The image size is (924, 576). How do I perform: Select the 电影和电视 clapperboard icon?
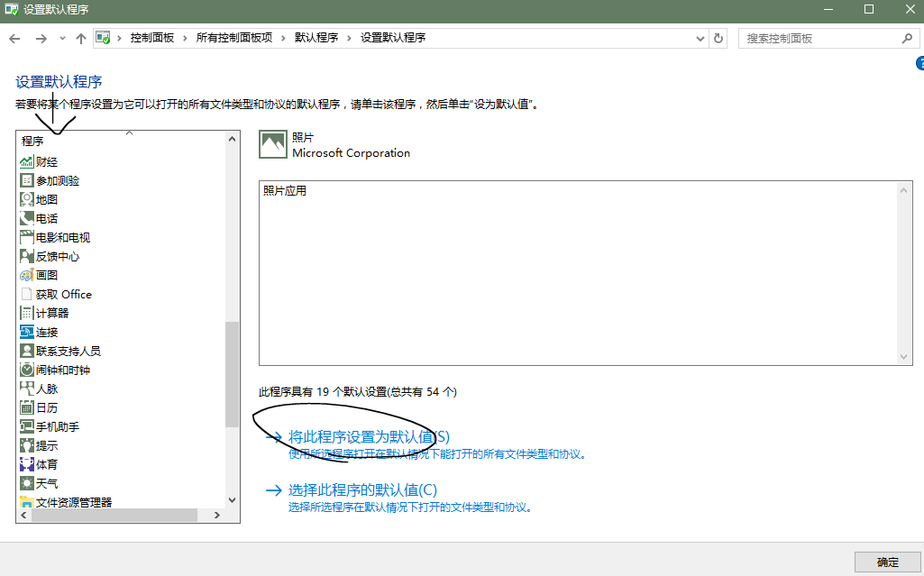pyautogui.click(x=26, y=237)
